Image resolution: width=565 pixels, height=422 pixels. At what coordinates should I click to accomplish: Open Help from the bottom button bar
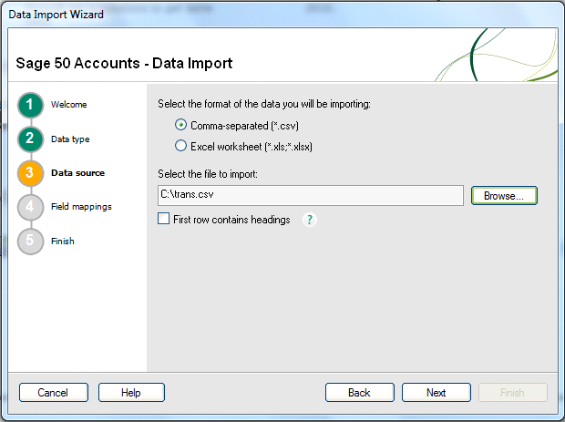click(x=131, y=393)
